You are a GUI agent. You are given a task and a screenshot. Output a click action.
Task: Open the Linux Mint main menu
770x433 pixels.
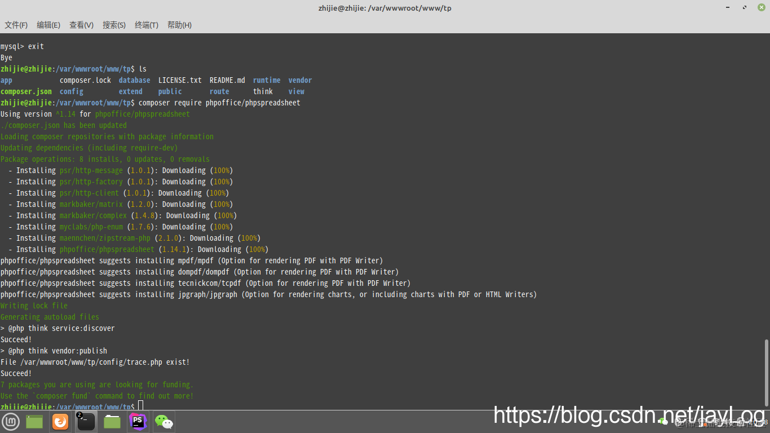coord(11,421)
